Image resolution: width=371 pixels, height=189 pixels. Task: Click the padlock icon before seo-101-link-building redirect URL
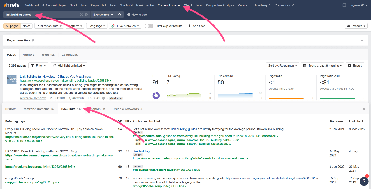coord(145,140)
